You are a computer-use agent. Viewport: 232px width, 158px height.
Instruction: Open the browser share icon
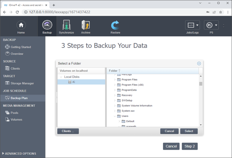click(214, 12)
